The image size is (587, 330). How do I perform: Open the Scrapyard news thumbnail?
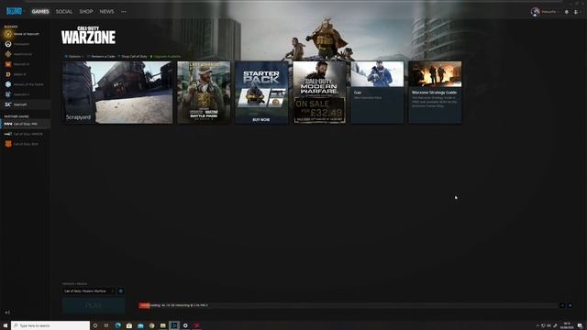click(117, 93)
